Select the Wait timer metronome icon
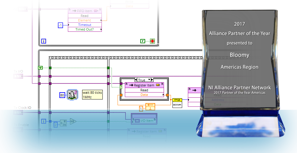The image size is (297, 153). point(72,95)
